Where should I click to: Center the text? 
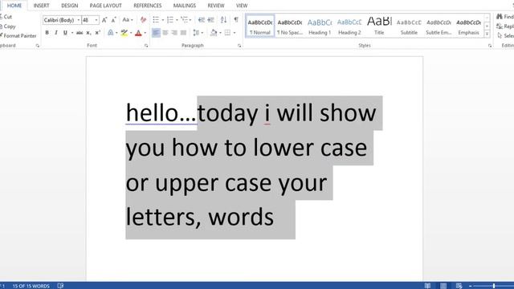pyautogui.click(x=165, y=33)
